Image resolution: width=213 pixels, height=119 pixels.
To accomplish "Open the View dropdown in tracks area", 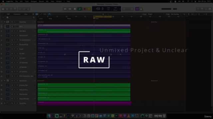I will 27,14.
